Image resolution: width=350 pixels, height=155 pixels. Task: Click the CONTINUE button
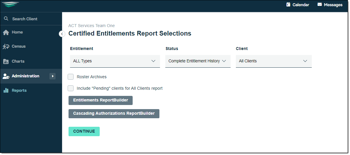84,131
